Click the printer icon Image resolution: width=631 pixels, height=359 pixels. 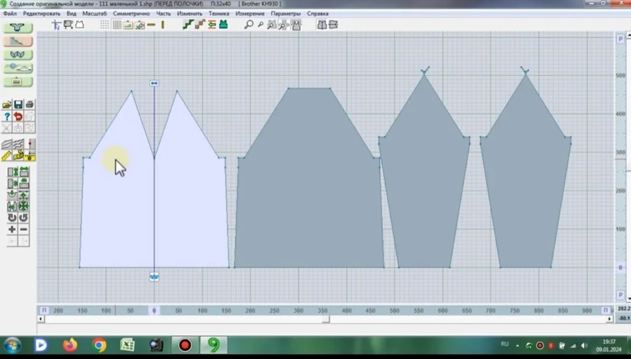point(30,105)
